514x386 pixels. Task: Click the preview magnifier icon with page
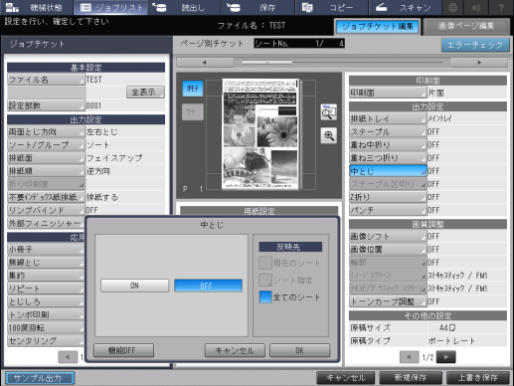point(328,112)
